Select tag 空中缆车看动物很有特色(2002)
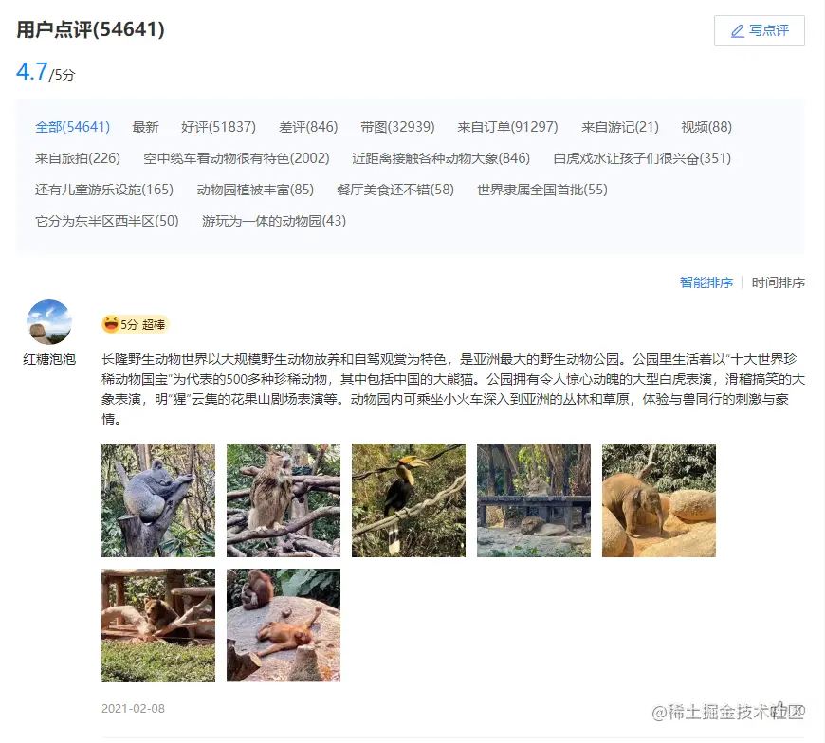The image size is (825, 743). click(x=236, y=158)
